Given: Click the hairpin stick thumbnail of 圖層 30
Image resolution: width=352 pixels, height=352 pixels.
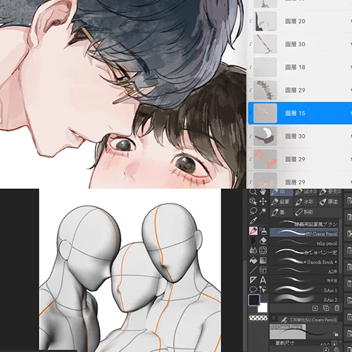Looking at the screenshot, I should (x=265, y=44).
